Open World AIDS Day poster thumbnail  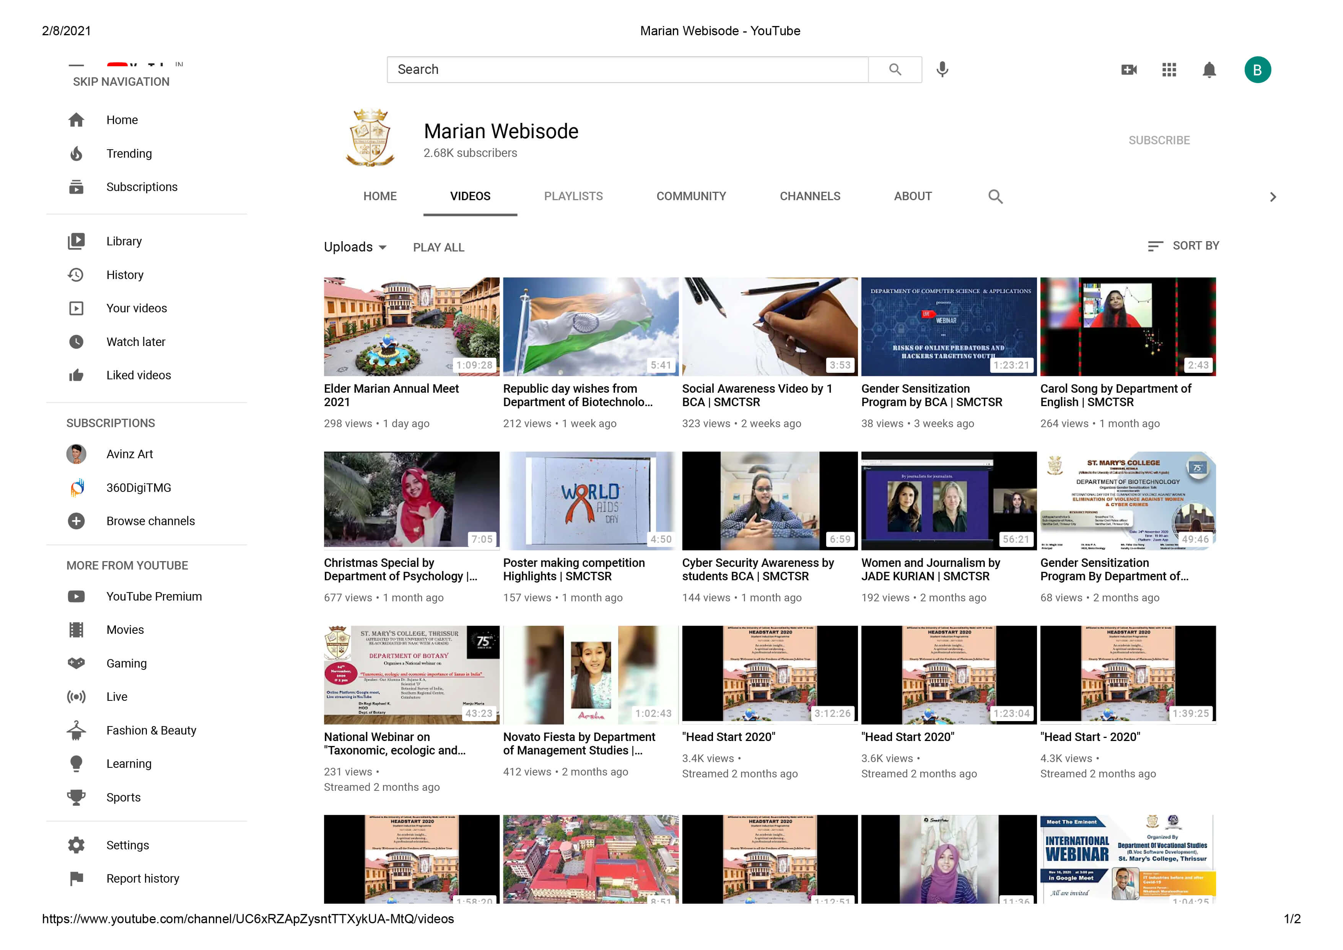coord(591,501)
